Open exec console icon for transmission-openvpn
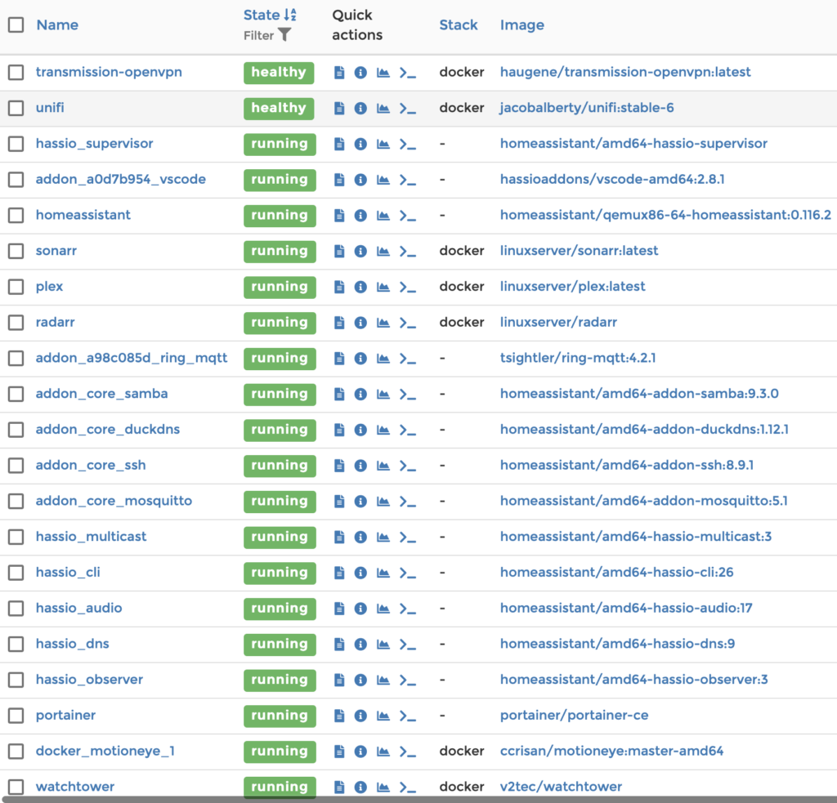This screenshot has width=837, height=803. tap(407, 73)
